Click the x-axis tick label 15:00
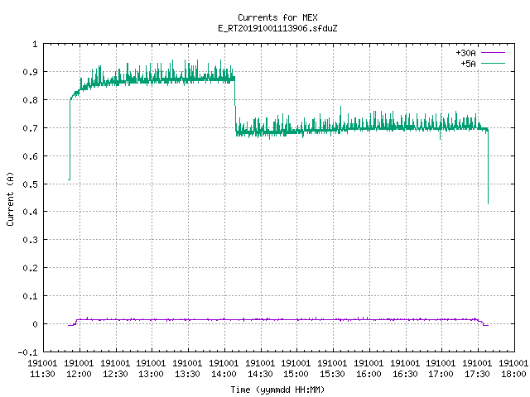 (296, 374)
